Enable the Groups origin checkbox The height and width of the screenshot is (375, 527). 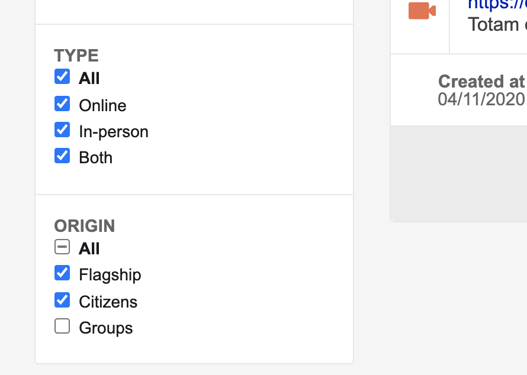[x=62, y=326]
